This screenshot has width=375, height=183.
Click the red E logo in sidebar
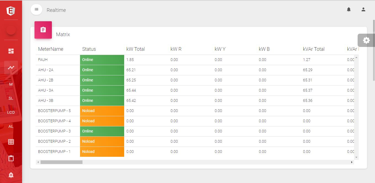(x=11, y=11)
